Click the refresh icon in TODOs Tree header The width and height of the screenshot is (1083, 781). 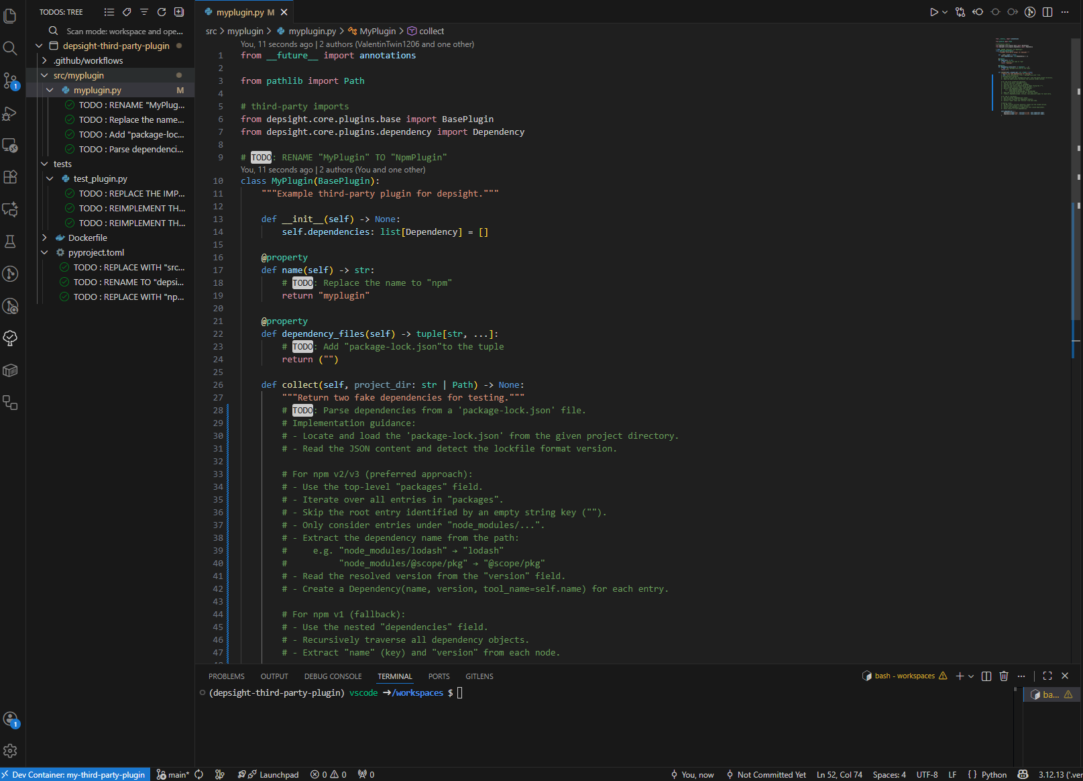click(162, 12)
